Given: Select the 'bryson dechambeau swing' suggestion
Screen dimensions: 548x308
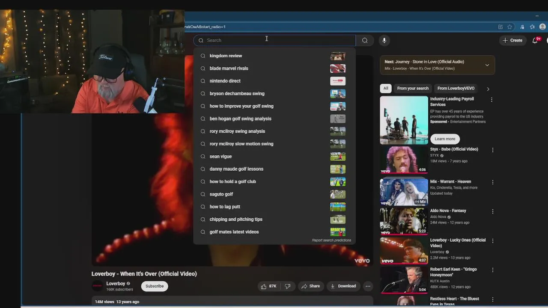Looking at the screenshot, I should (x=274, y=93).
